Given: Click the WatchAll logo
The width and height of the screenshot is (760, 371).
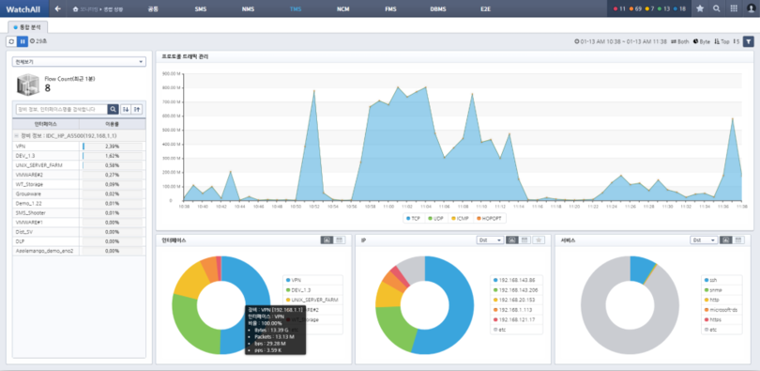Looking at the screenshot, I should tap(23, 8).
